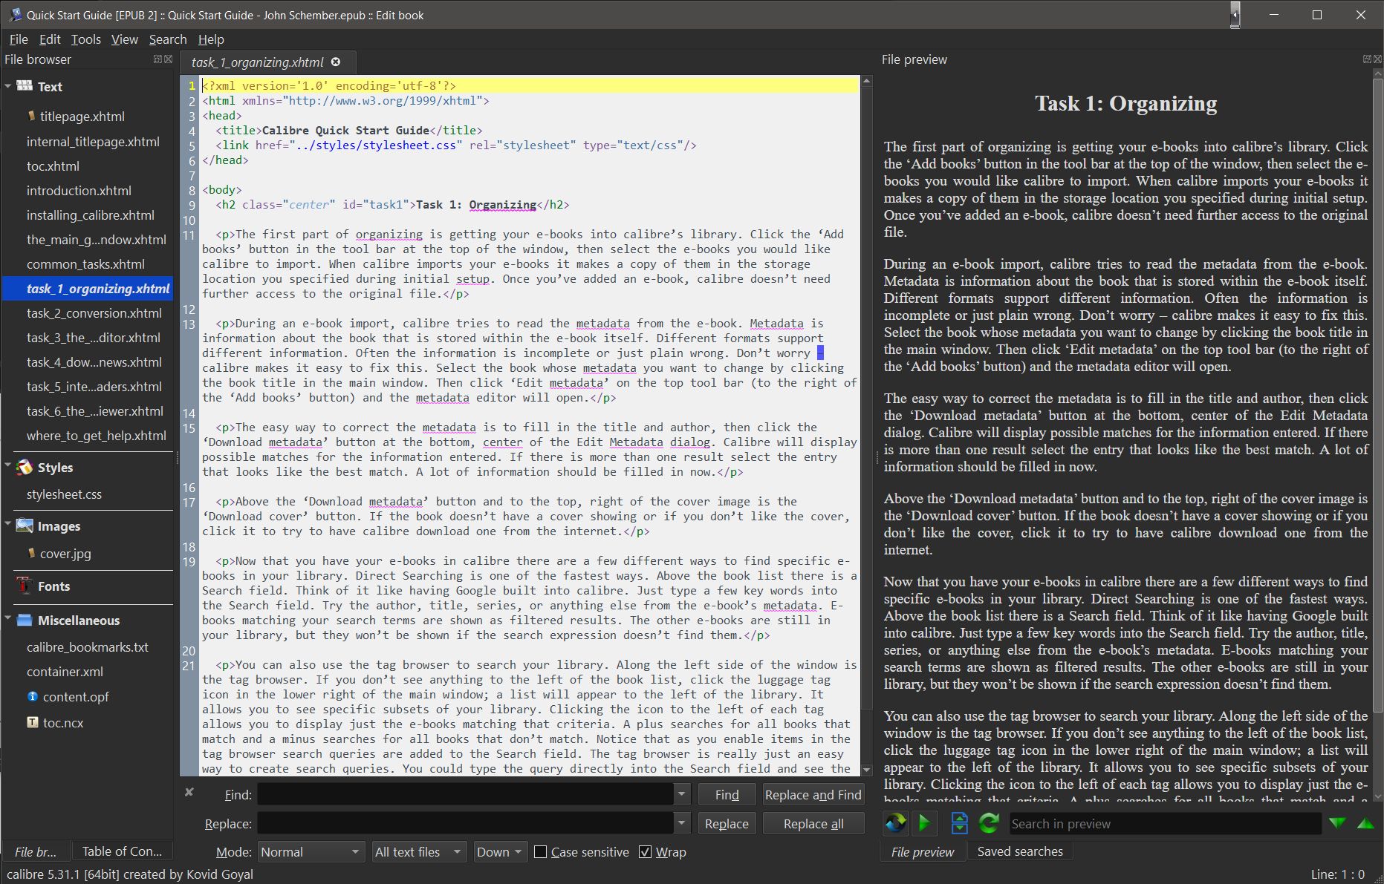Open the All text files scope dropdown

coord(419,852)
